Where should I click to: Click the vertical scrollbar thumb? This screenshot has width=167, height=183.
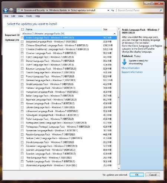point(119,98)
